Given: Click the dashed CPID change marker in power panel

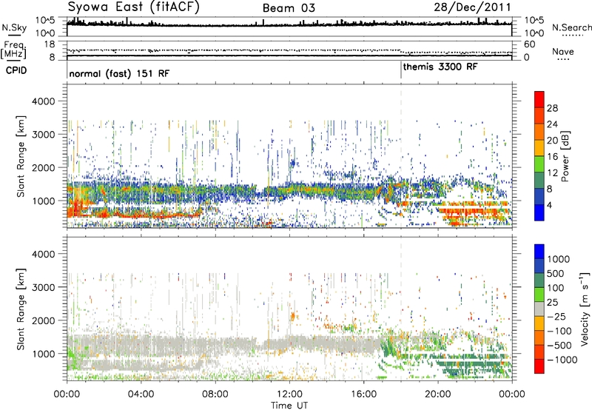Looking at the screenshot, I should [x=401, y=156].
